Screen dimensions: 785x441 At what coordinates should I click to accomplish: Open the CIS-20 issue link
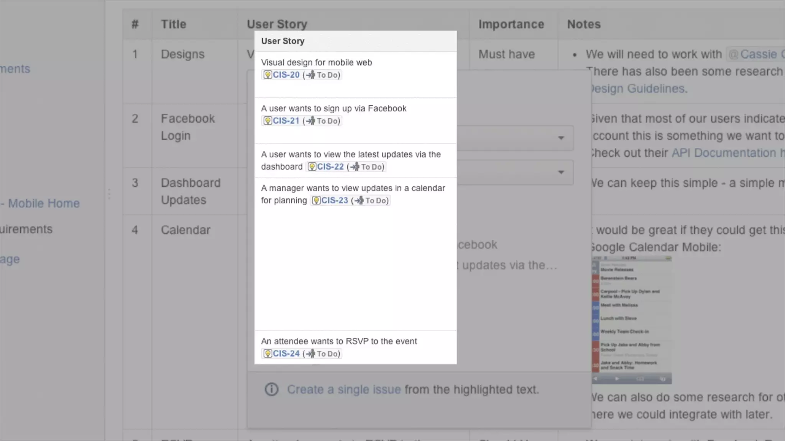coord(286,75)
